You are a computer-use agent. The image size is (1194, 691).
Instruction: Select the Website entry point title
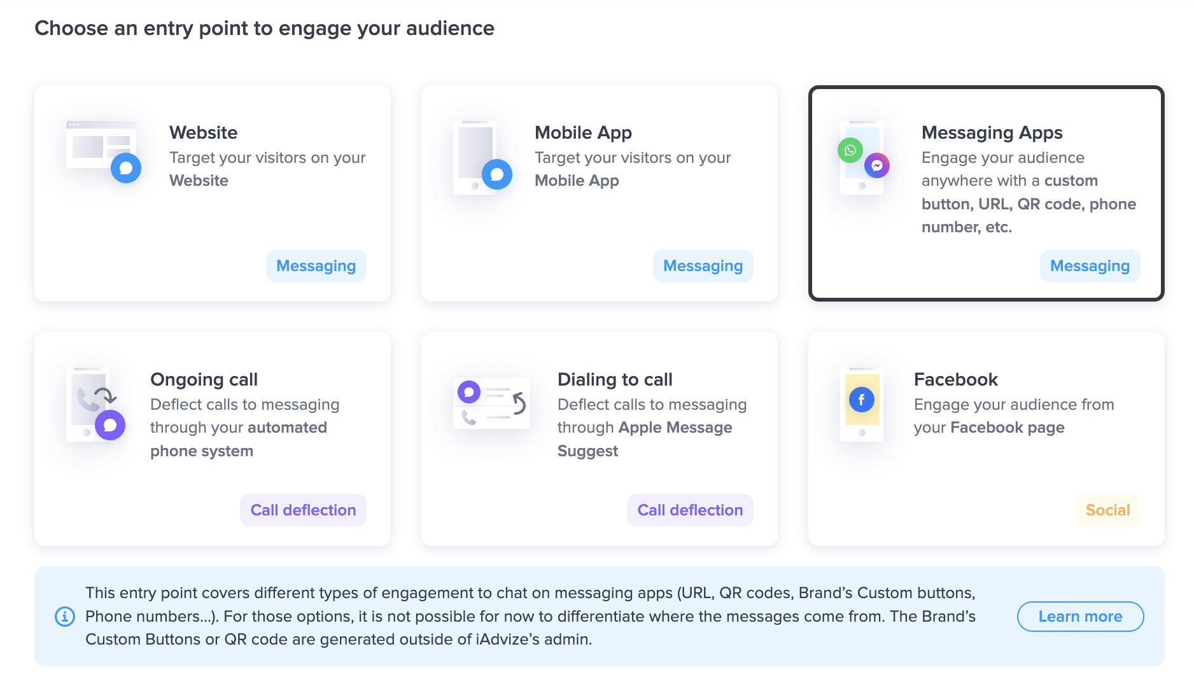(x=203, y=132)
